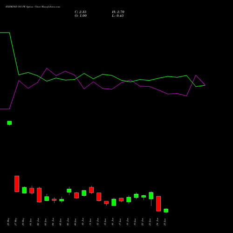Click the 25 May date label
Screen dimensions: 233x233
click(x=8, y=222)
